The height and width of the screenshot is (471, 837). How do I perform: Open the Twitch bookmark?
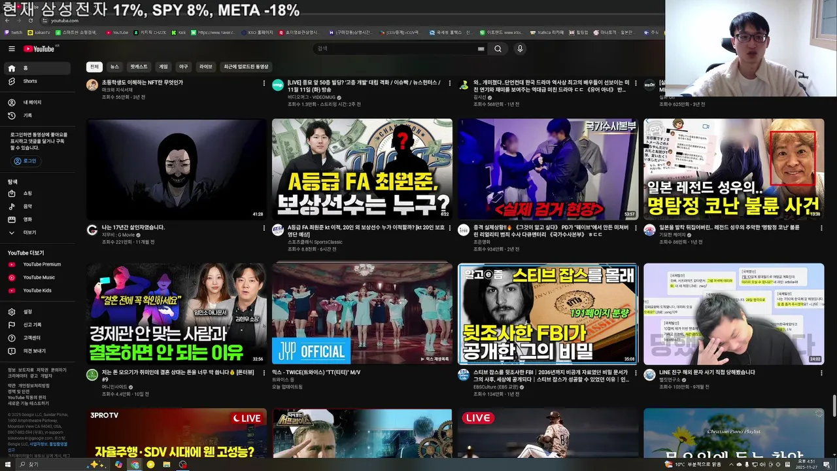click(x=13, y=32)
